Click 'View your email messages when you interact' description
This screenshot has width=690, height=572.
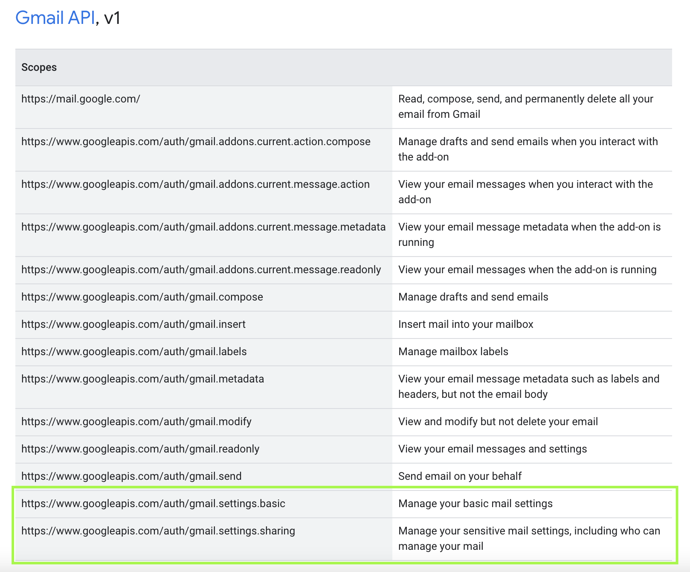525,192
